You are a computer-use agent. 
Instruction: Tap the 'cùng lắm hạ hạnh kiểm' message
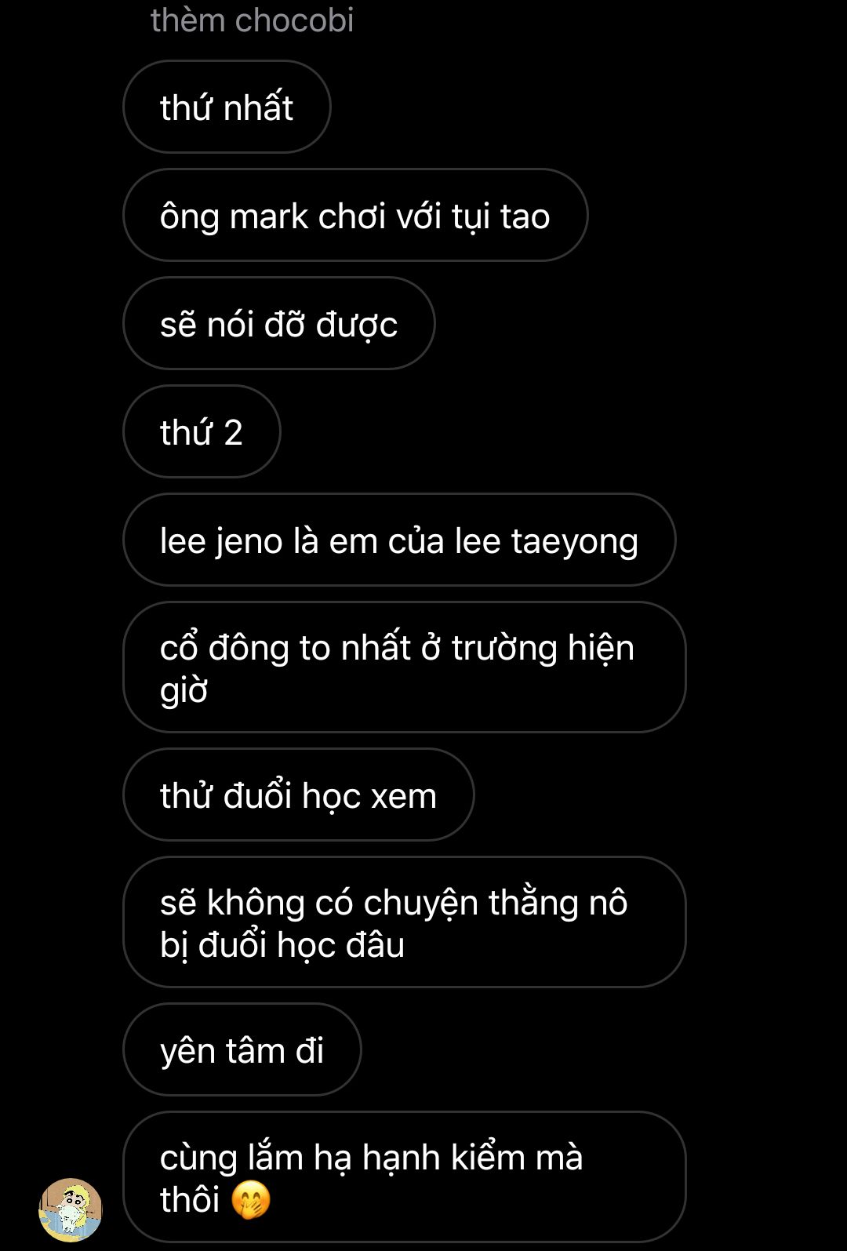tap(405, 1176)
